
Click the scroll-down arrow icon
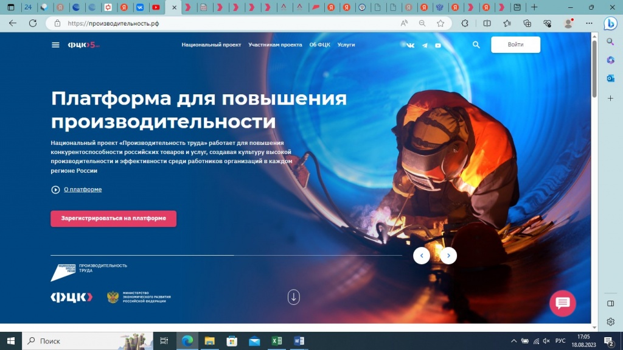[294, 297]
